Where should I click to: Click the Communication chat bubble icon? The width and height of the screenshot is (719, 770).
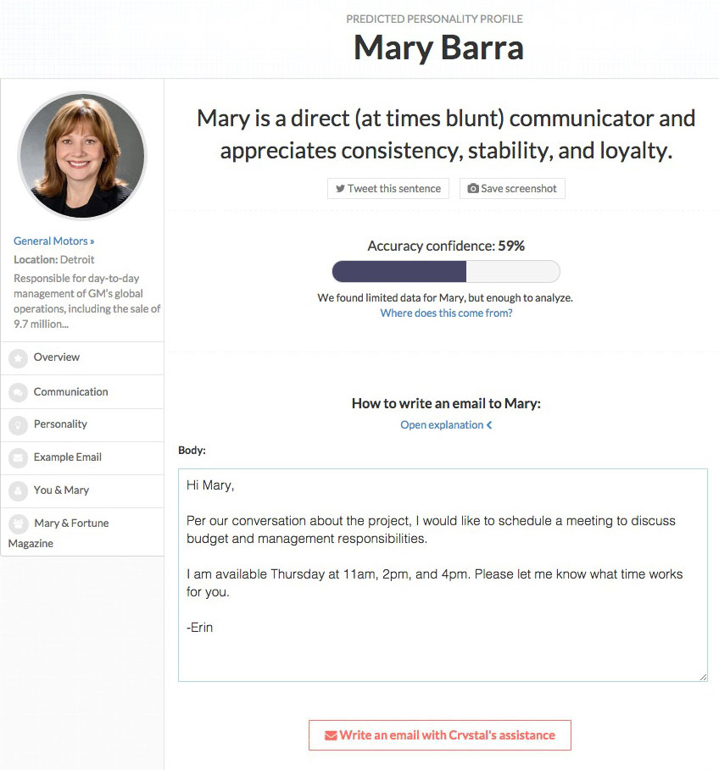click(18, 391)
